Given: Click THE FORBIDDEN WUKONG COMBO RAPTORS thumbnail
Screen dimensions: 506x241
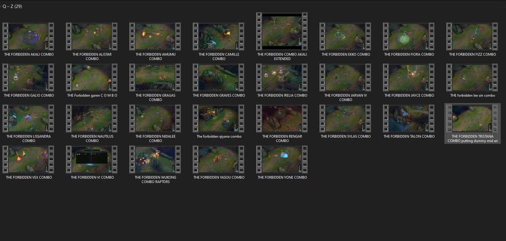Looking at the screenshot, I should coord(155,159).
